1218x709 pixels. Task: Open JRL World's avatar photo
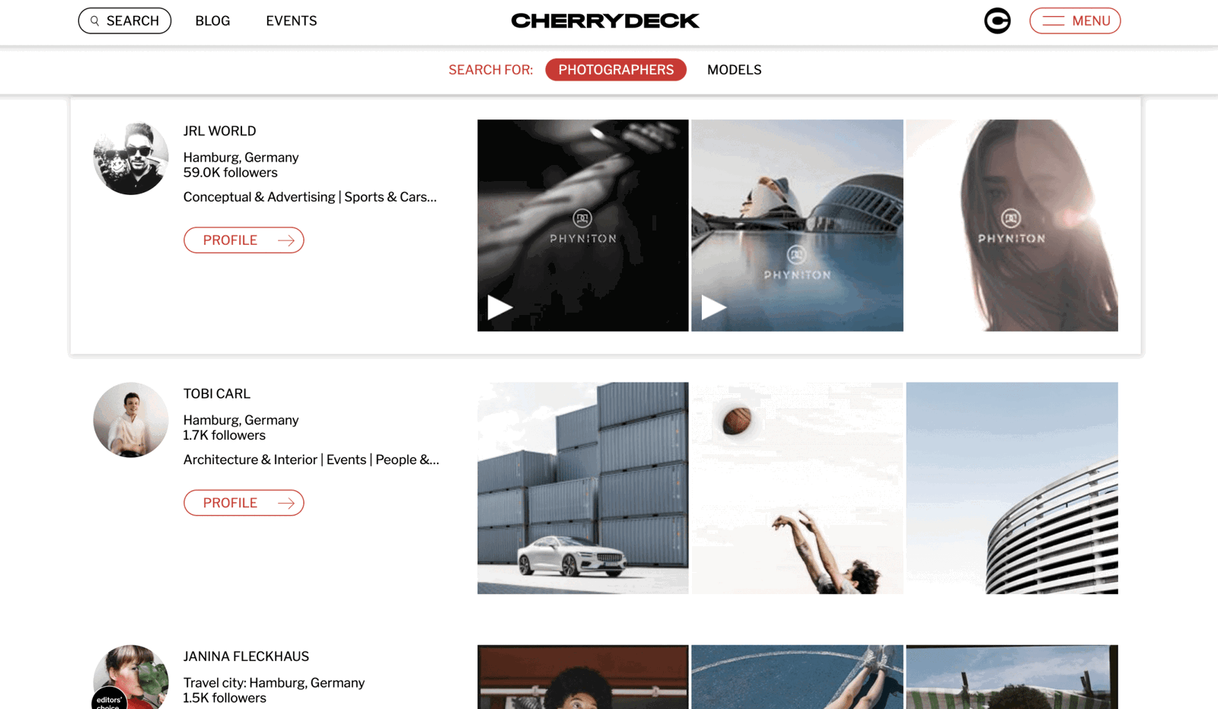click(131, 157)
